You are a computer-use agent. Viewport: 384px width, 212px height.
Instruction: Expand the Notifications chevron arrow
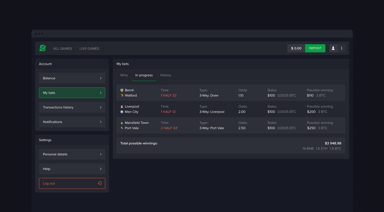(x=101, y=122)
